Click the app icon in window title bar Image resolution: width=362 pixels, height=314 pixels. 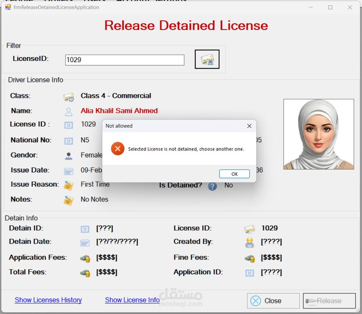(8, 7)
